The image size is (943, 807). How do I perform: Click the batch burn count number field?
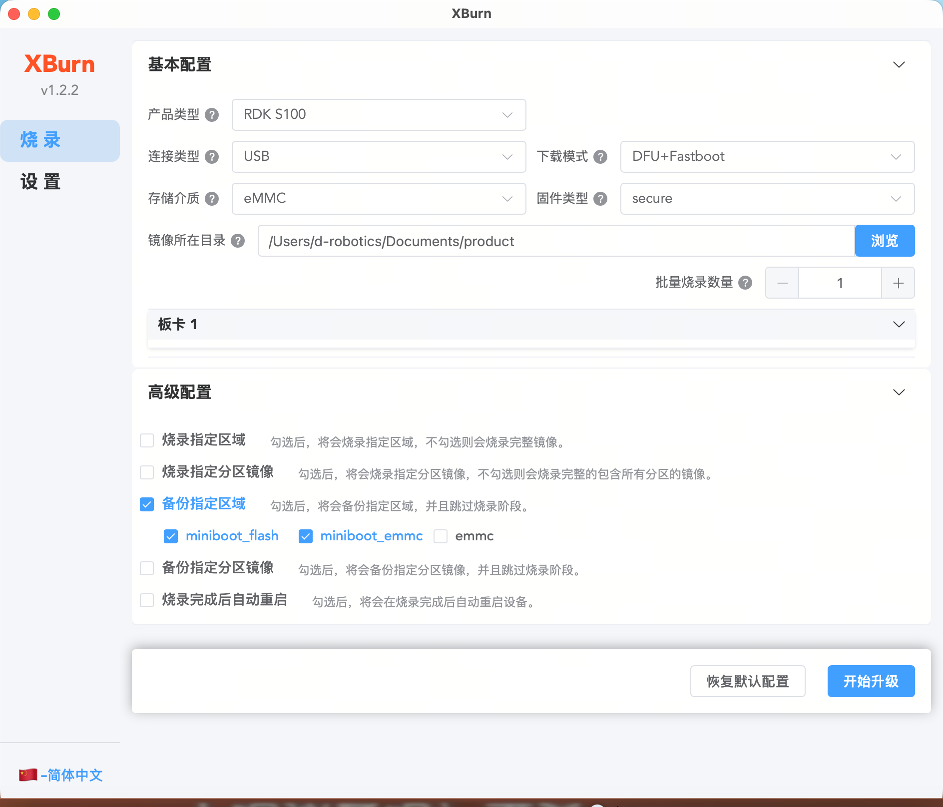pos(840,283)
